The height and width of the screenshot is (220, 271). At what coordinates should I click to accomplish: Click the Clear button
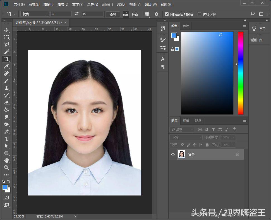(113, 14)
